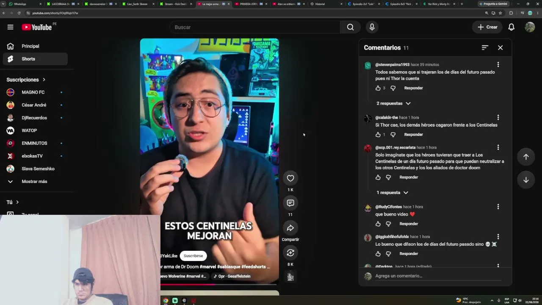Like the comment by @stevenpalma1993

pyautogui.click(x=378, y=88)
